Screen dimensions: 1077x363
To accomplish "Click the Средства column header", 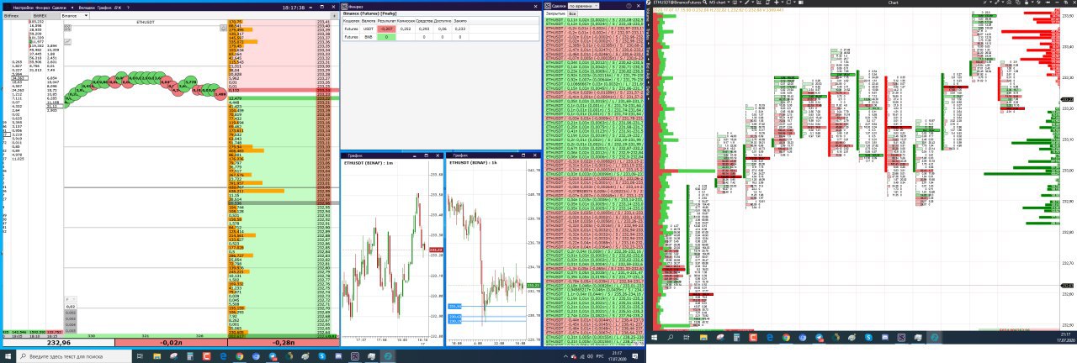I will pyautogui.click(x=424, y=21).
